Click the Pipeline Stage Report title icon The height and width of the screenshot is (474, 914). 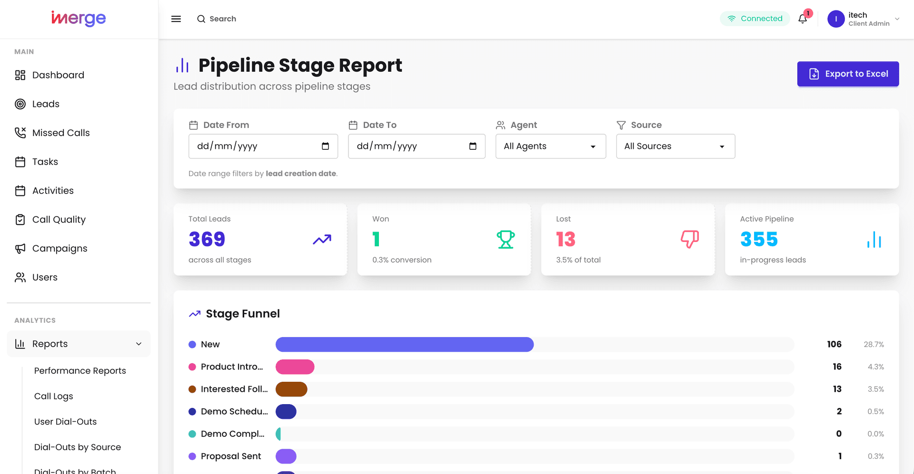pyautogui.click(x=182, y=65)
